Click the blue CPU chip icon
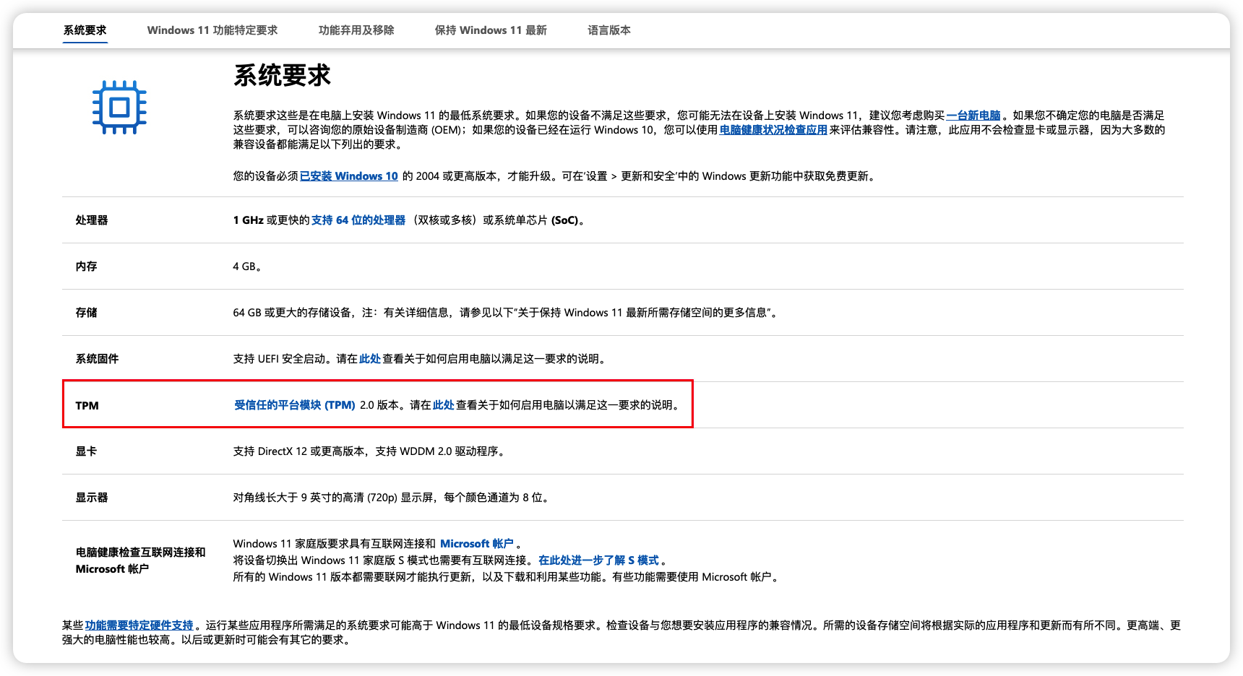 [119, 108]
